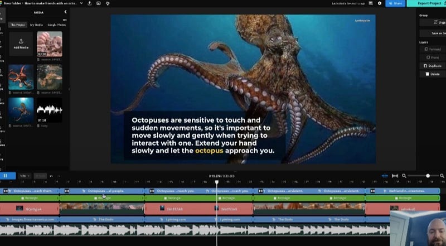Click the Forward layer button
Viewport: 446px width, 246px height.
click(433, 49)
